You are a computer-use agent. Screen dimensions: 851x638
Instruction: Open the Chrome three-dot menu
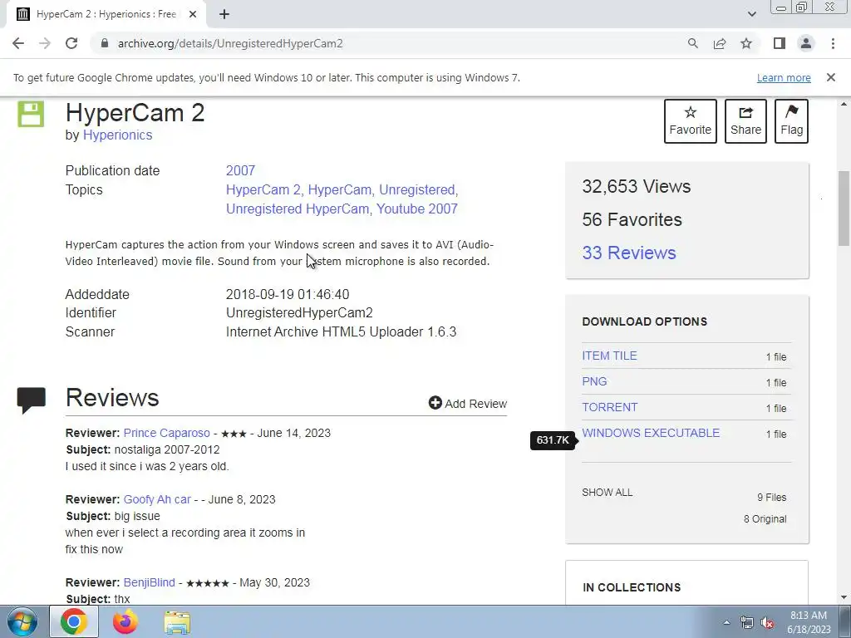[833, 43]
